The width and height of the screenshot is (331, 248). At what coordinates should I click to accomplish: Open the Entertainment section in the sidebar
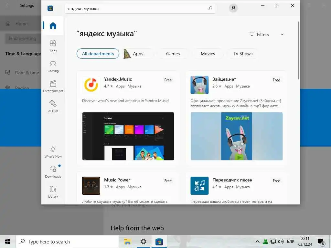click(x=53, y=87)
